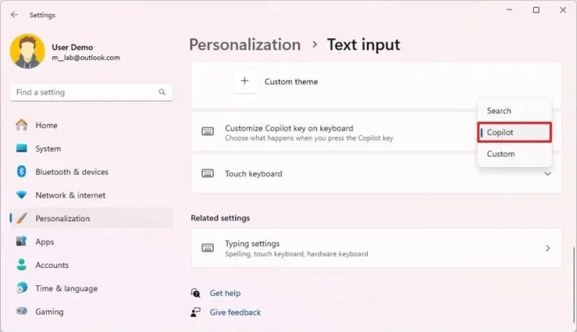The height and width of the screenshot is (332, 577).
Task: Open Time & language settings
Action: (x=92, y=288)
